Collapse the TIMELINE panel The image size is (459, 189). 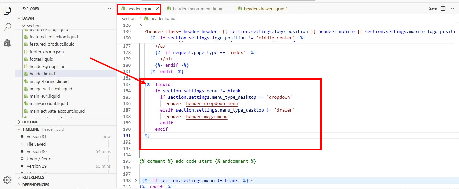(x=30, y=129)
